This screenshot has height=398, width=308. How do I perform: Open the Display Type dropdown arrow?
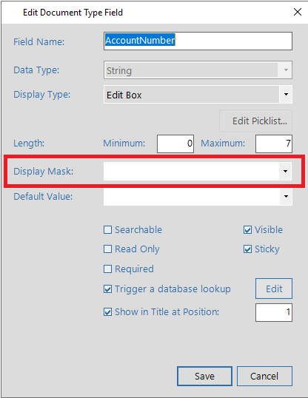coord(286,95)
